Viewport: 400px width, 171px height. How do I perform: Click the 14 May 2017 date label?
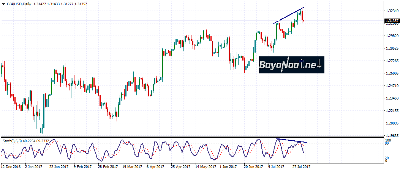(x=205, y=166)
